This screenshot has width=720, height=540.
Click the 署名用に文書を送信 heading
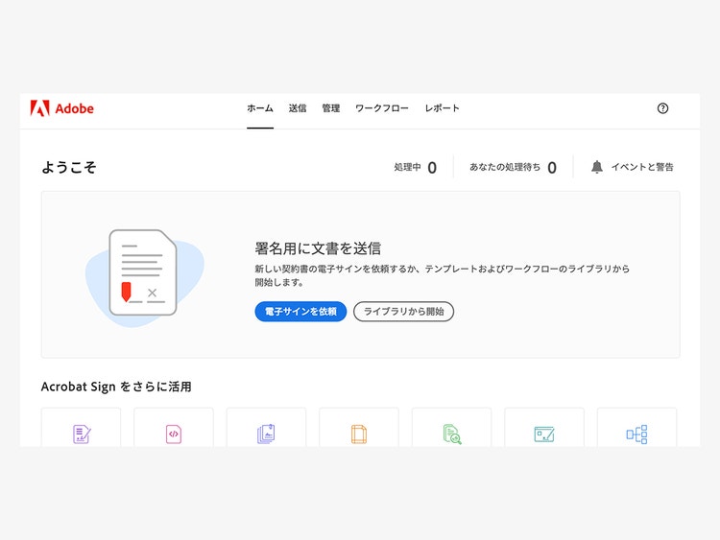318,248
